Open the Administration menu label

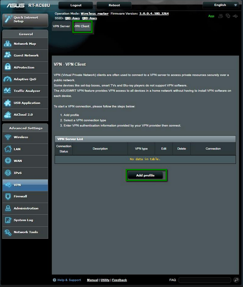click(x=26, y=208)
